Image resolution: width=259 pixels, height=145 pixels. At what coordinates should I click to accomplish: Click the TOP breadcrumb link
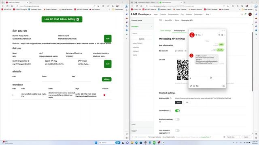160,21
